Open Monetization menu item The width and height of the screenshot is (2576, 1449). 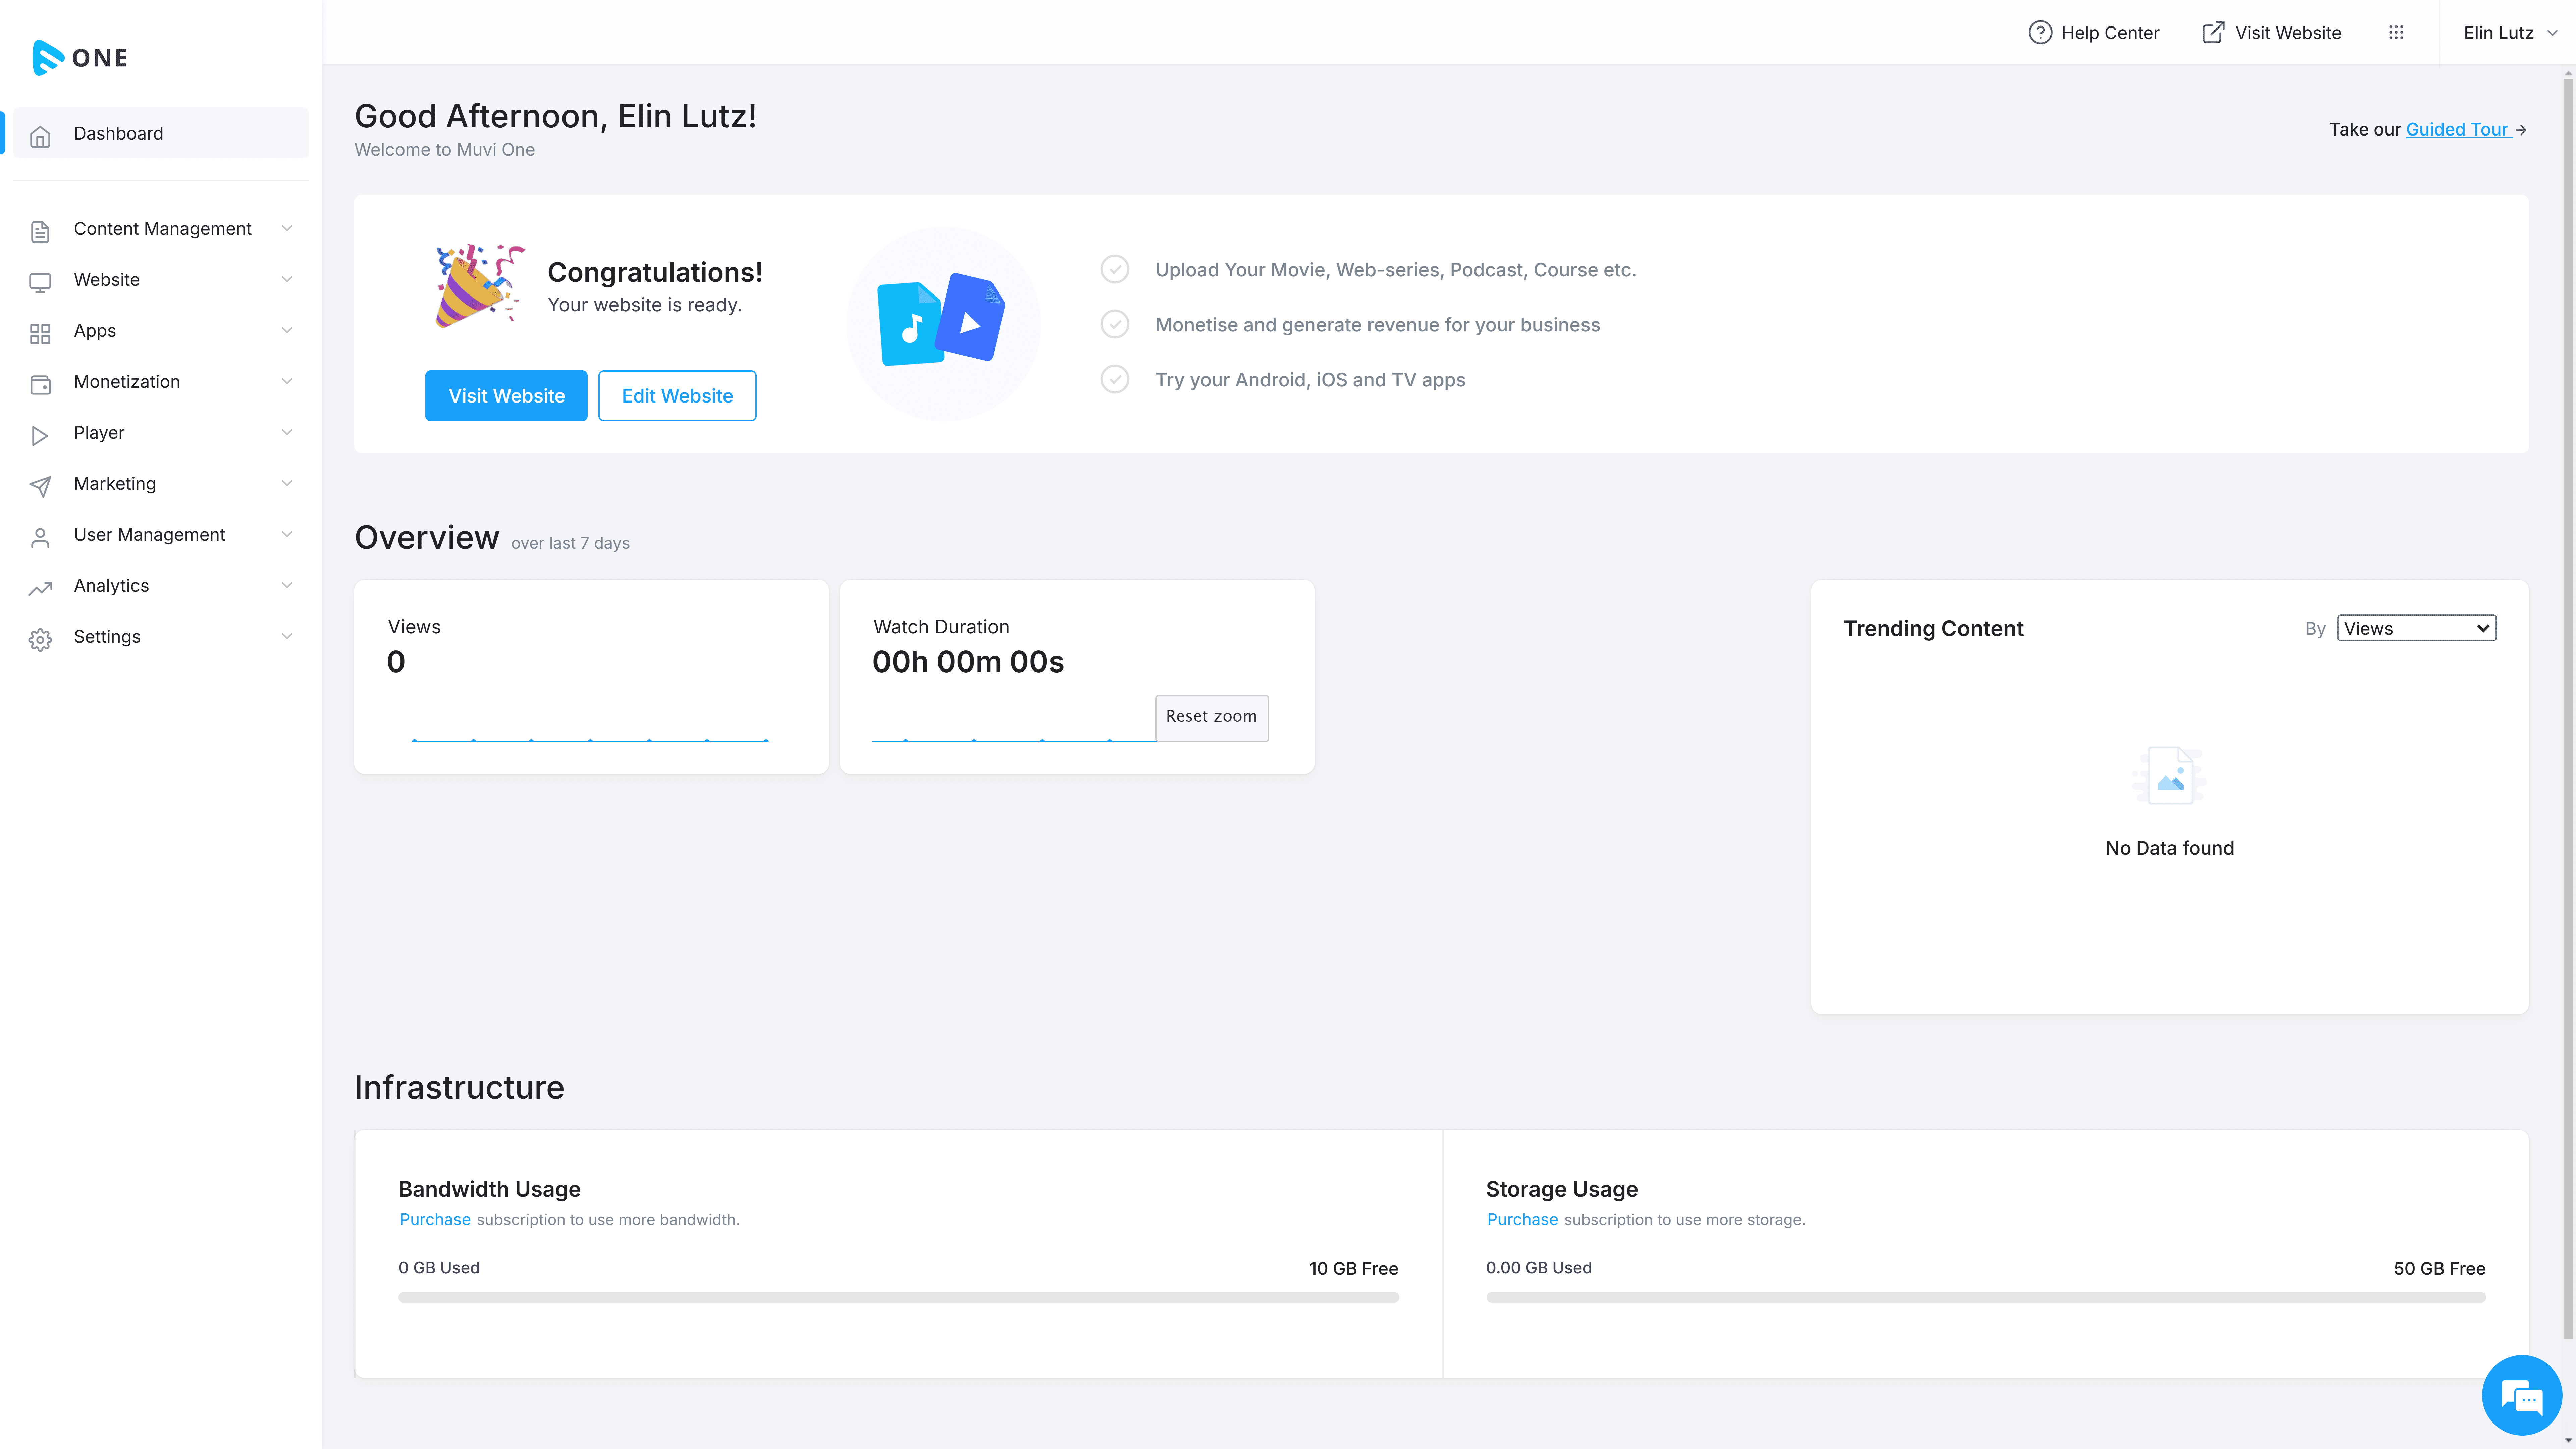click(161, 382)
